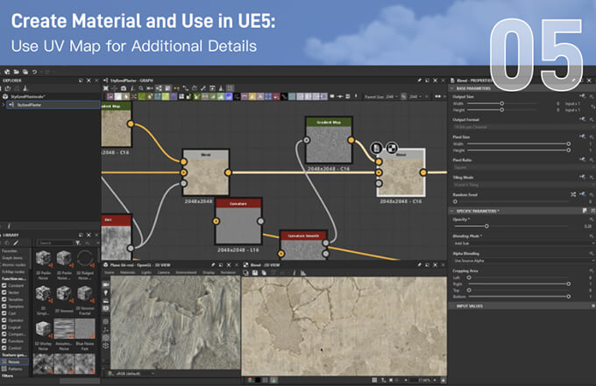
Task: Open Scene menu in 3D view
Action: pos(109,272)
